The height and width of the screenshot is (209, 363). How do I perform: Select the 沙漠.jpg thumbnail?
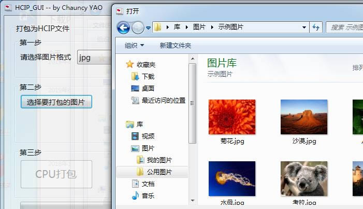(x=304, y=117)
